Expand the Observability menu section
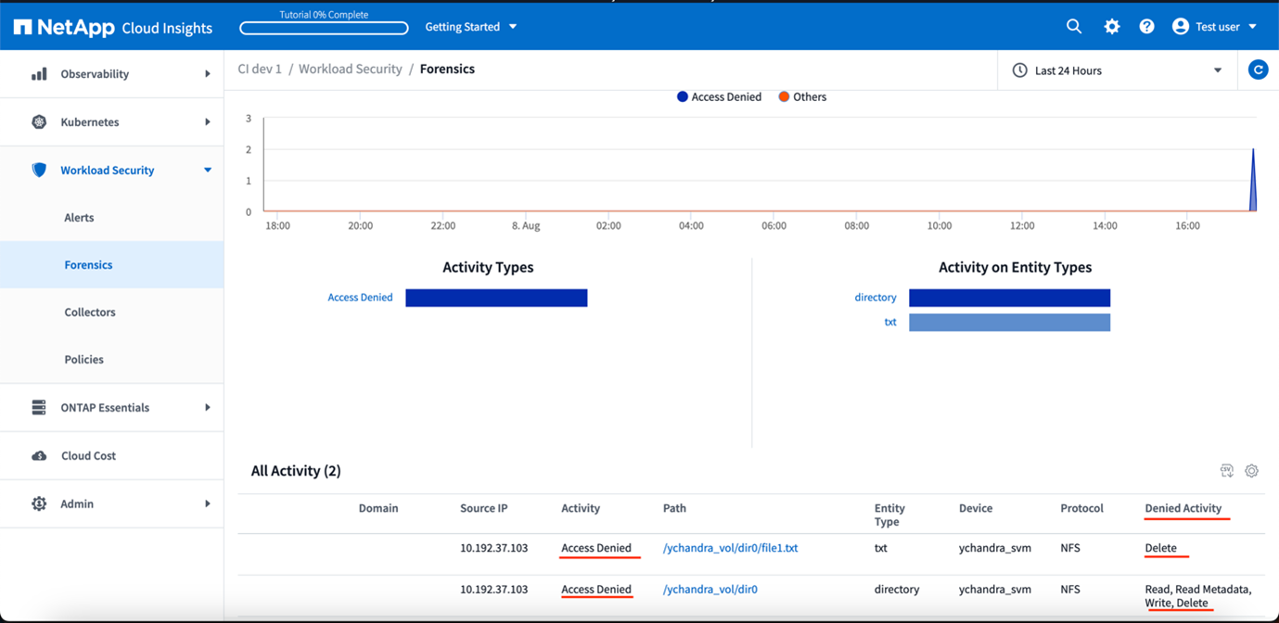Image resolution: width=1279 pixels, height=623 pixels. [111, 74]
